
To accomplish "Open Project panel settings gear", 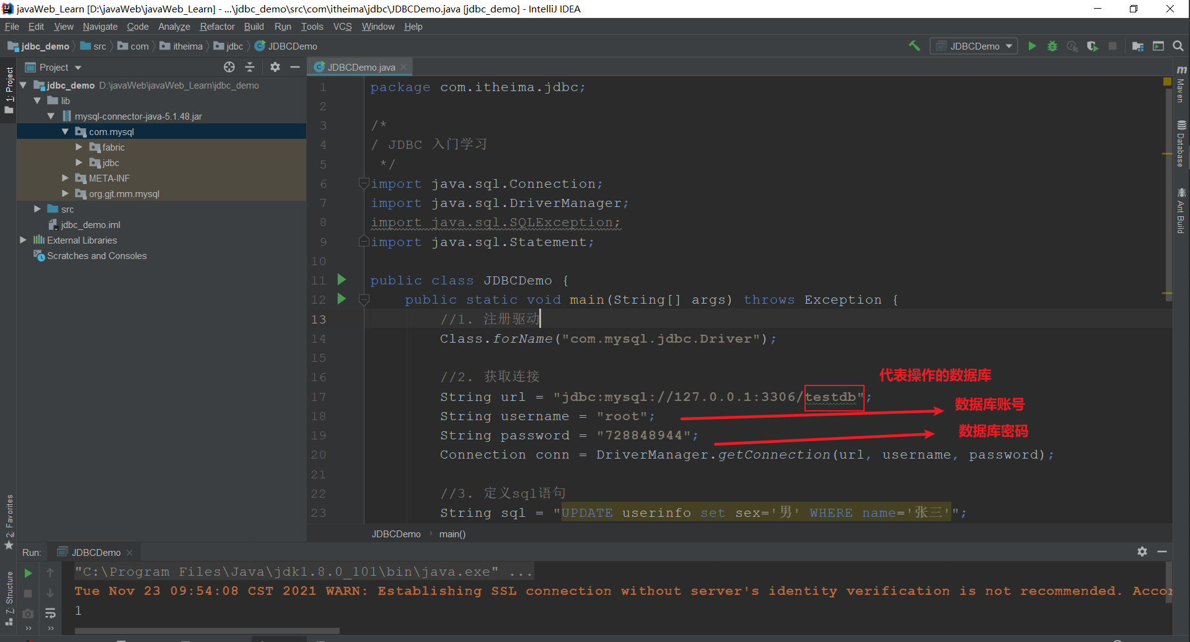I will coord(275,67).
